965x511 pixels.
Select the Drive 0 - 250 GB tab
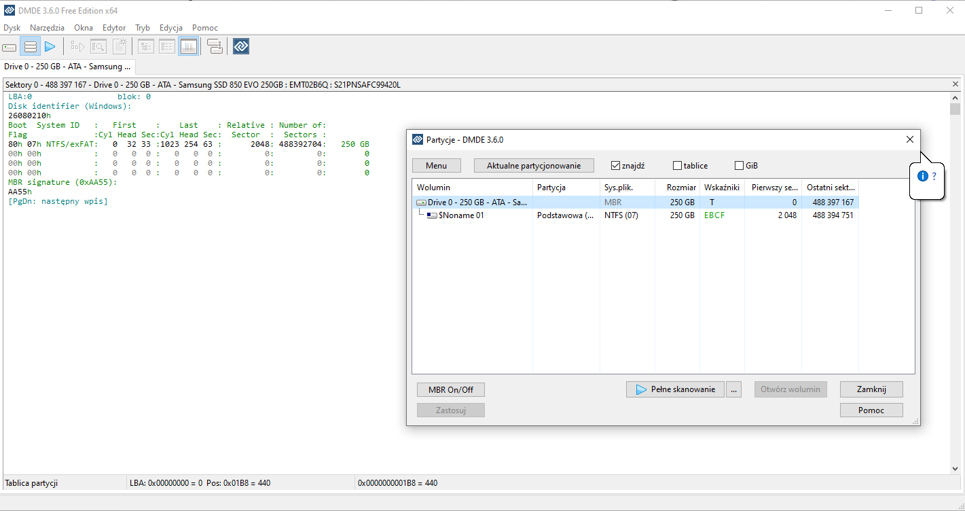(67, 67)
